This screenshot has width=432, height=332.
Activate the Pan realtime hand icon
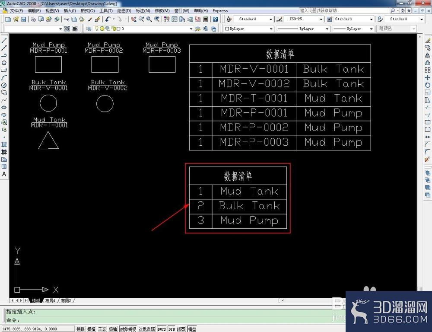coord(133,19)
